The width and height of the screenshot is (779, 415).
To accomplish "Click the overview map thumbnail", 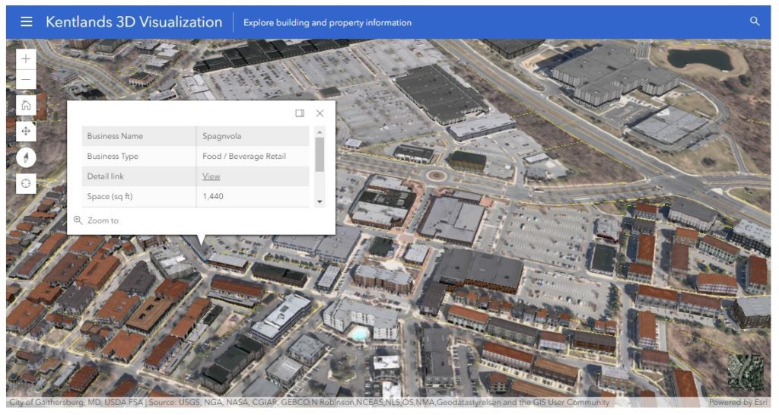I will coord(746,372).
